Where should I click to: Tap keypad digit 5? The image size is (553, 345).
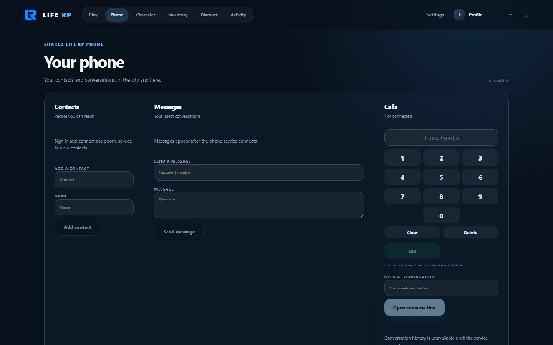[x=441, y=177]
